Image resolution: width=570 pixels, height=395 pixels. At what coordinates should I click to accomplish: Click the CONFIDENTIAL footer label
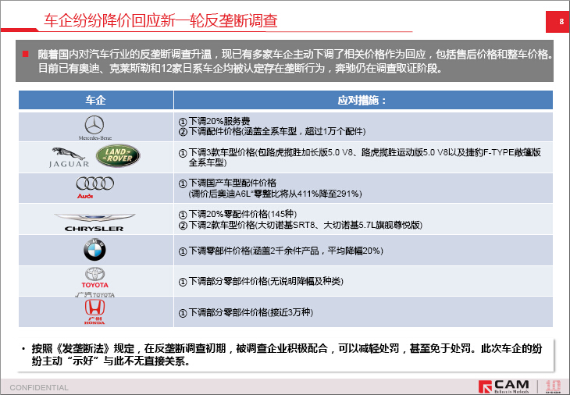[39, 387]
